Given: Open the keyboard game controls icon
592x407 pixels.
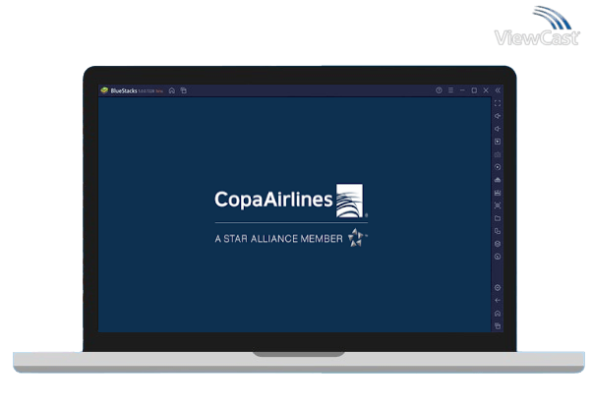Looking at the screenshot, I should point(498,154).
